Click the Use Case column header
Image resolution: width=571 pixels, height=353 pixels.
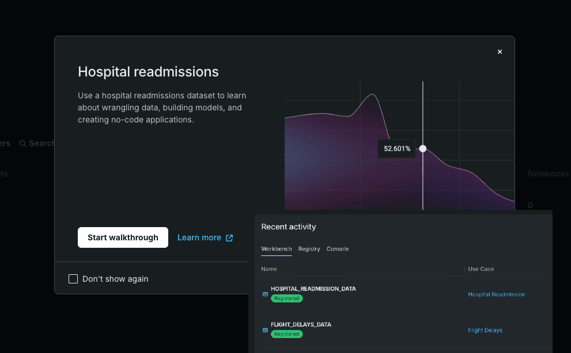481,269
